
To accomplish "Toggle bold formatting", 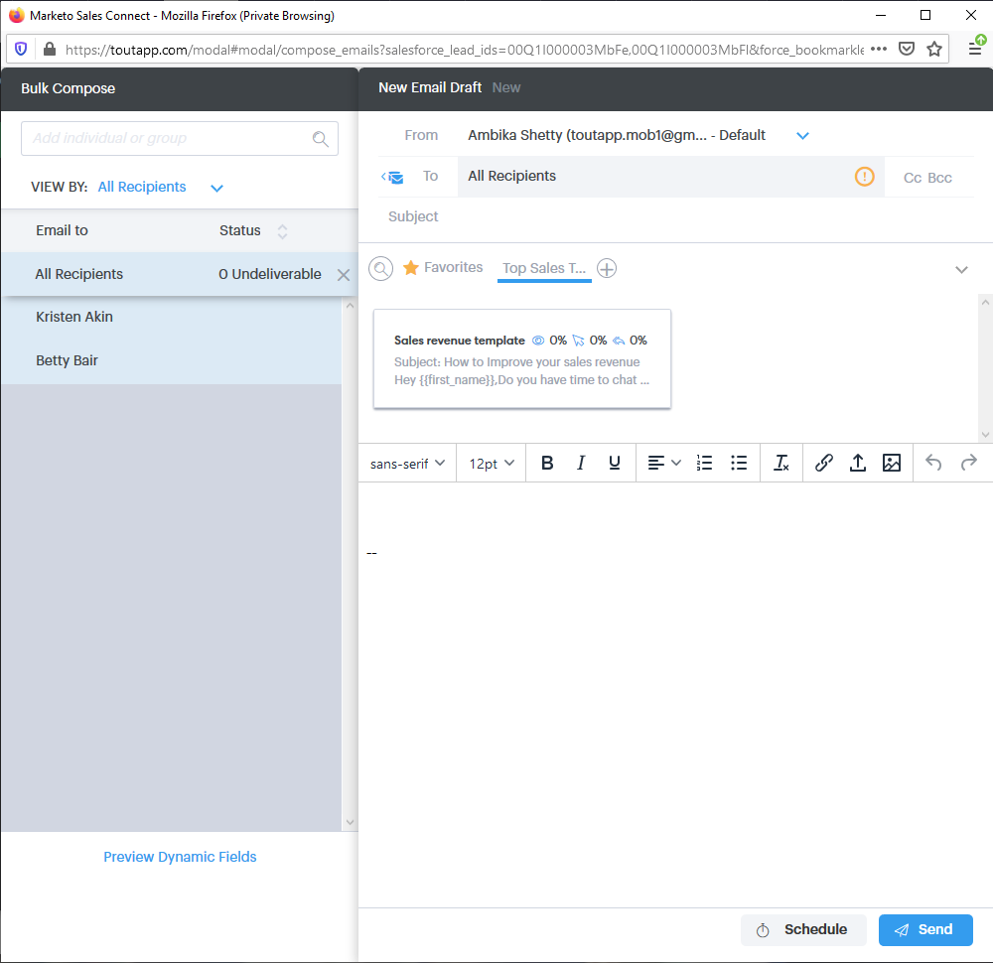I will click(x=547, y=463).
